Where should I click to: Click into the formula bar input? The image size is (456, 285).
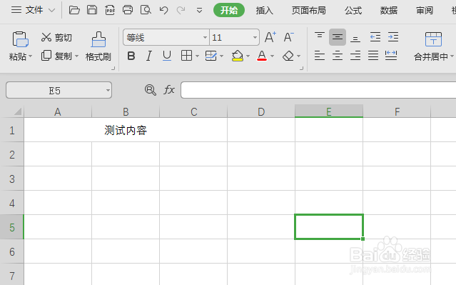pyautogui.click(x=318, y=90)
